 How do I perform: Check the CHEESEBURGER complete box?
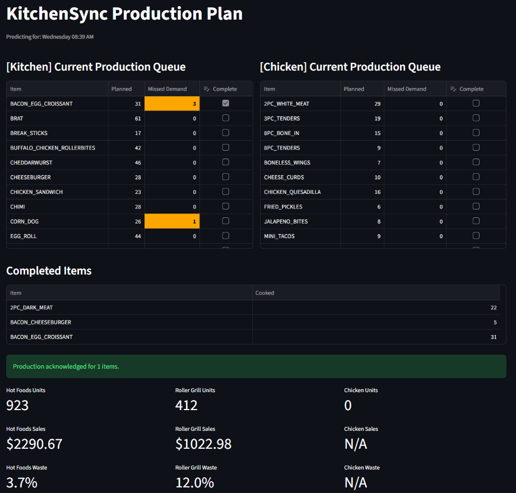(225, 176)
